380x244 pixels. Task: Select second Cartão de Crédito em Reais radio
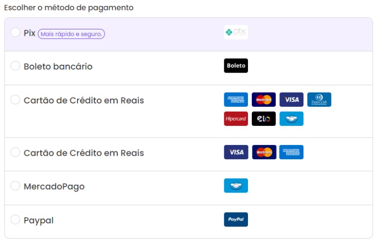coord(15,152)
